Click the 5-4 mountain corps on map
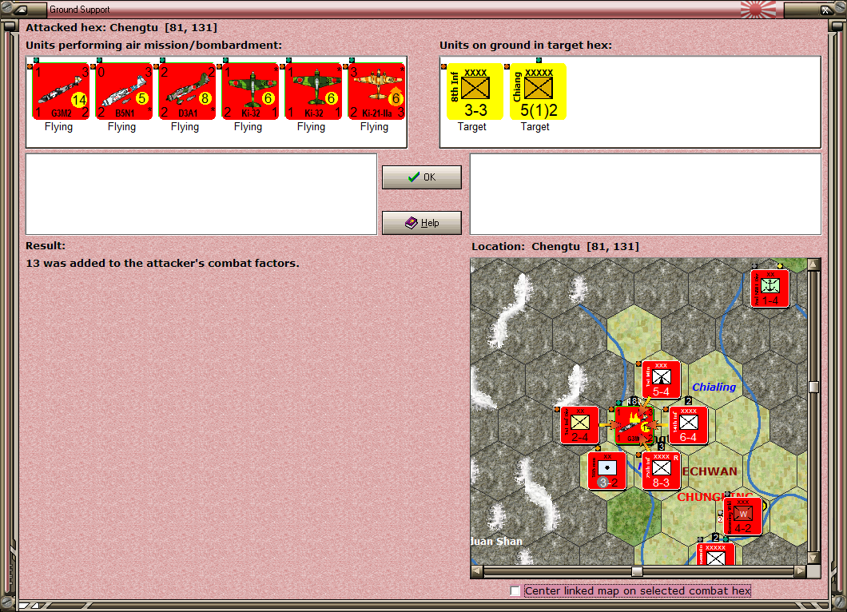The image size is (847, 612). 661,380
